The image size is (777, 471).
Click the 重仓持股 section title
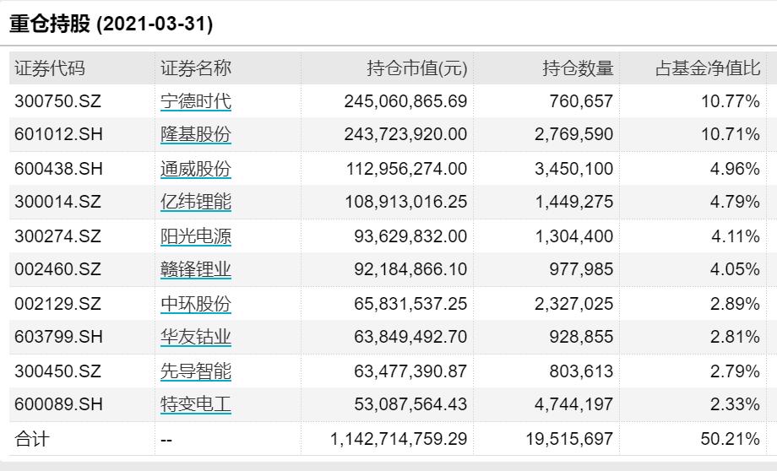coord(111,24)
